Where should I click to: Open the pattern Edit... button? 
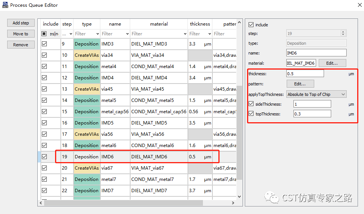pyautogui.click(x=300, y=84)
